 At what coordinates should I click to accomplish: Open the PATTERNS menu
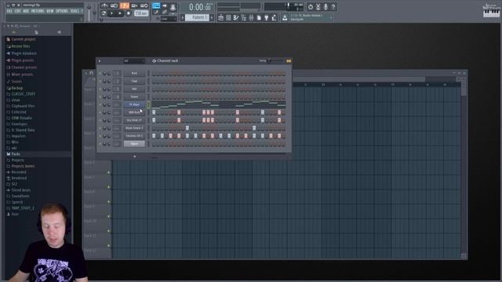point(38,11)
